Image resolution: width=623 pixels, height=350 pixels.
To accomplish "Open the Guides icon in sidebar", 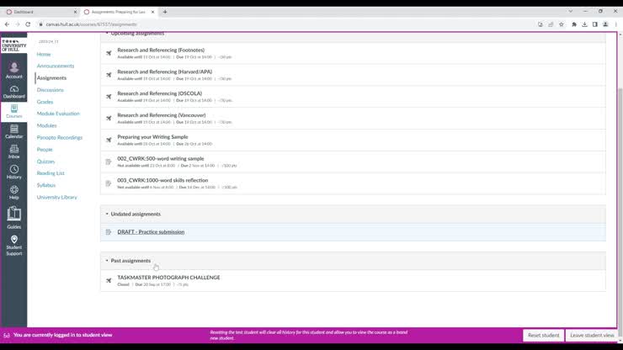I will pyautogui.click(x=13, y=217).
